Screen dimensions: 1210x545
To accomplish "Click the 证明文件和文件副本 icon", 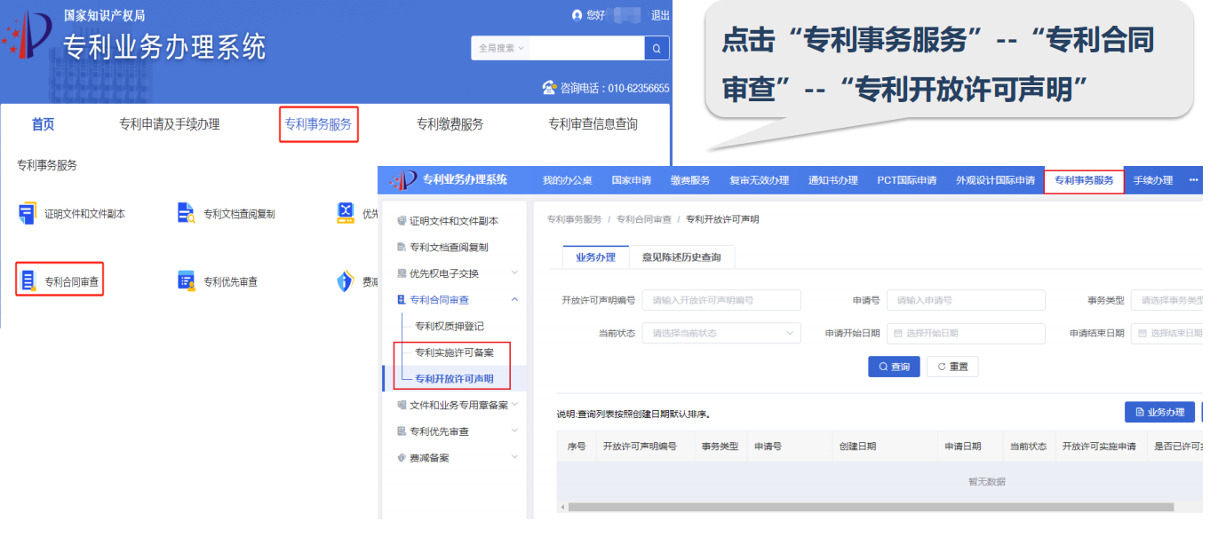I will [27, 213].
